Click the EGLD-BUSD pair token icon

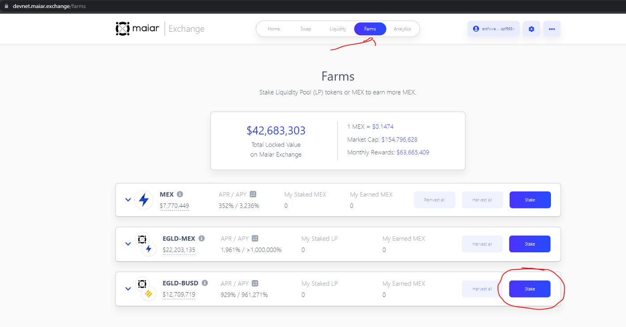[x=146, y=289]
